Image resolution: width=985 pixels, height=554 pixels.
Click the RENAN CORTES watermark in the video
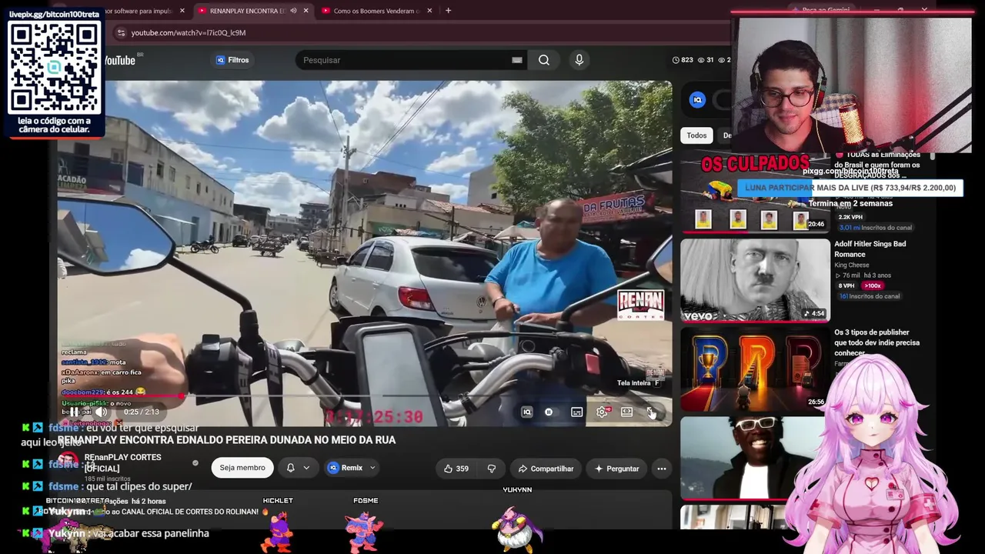(x=640, y=305)
